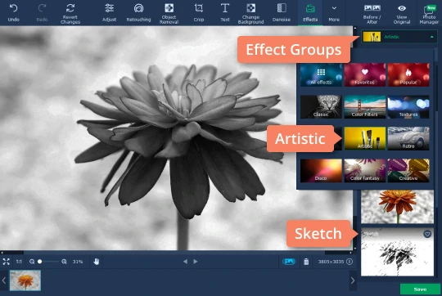Image resolution: width=442 pixels, height=296 pixels.
Task: Click the image dimensions text
Action: [x=331, y=262]
